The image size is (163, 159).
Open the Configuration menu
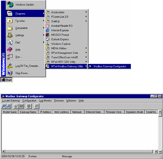tap(29, 100)
